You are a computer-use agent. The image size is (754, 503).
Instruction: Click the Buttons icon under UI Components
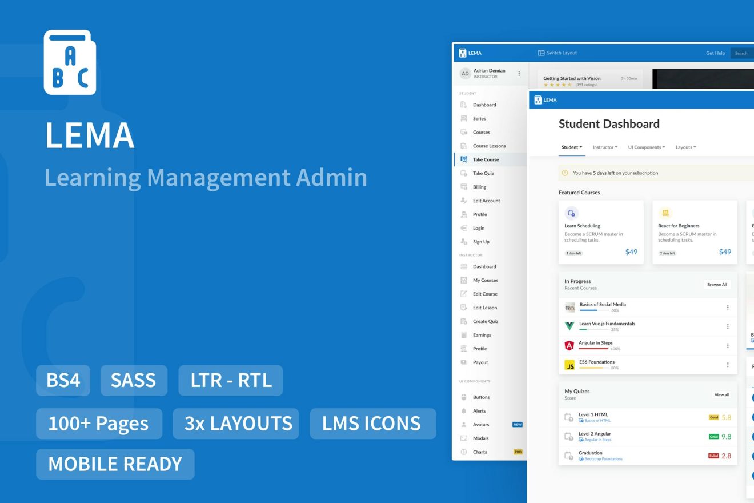464,397
